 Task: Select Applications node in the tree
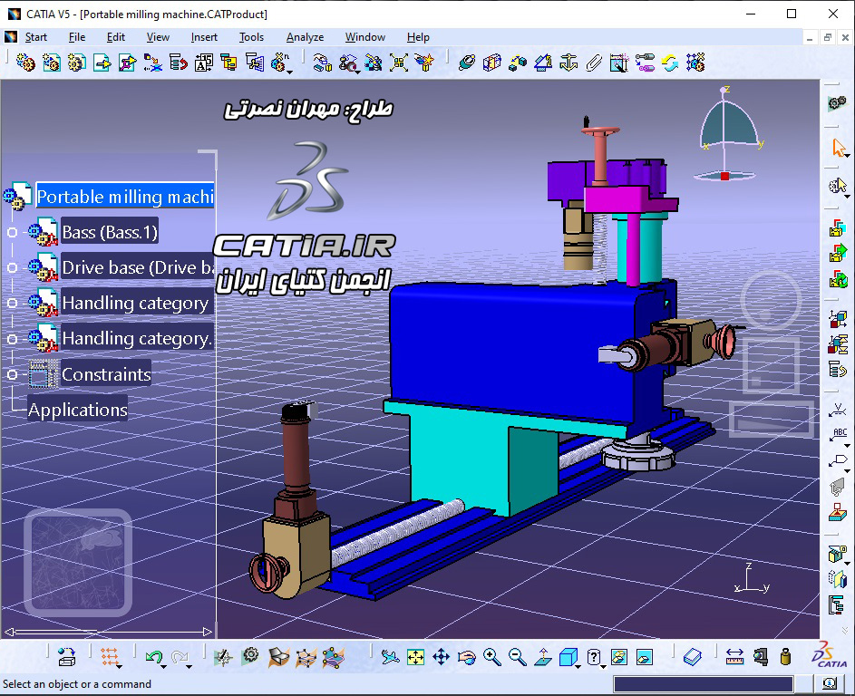[x=78, y=410]
